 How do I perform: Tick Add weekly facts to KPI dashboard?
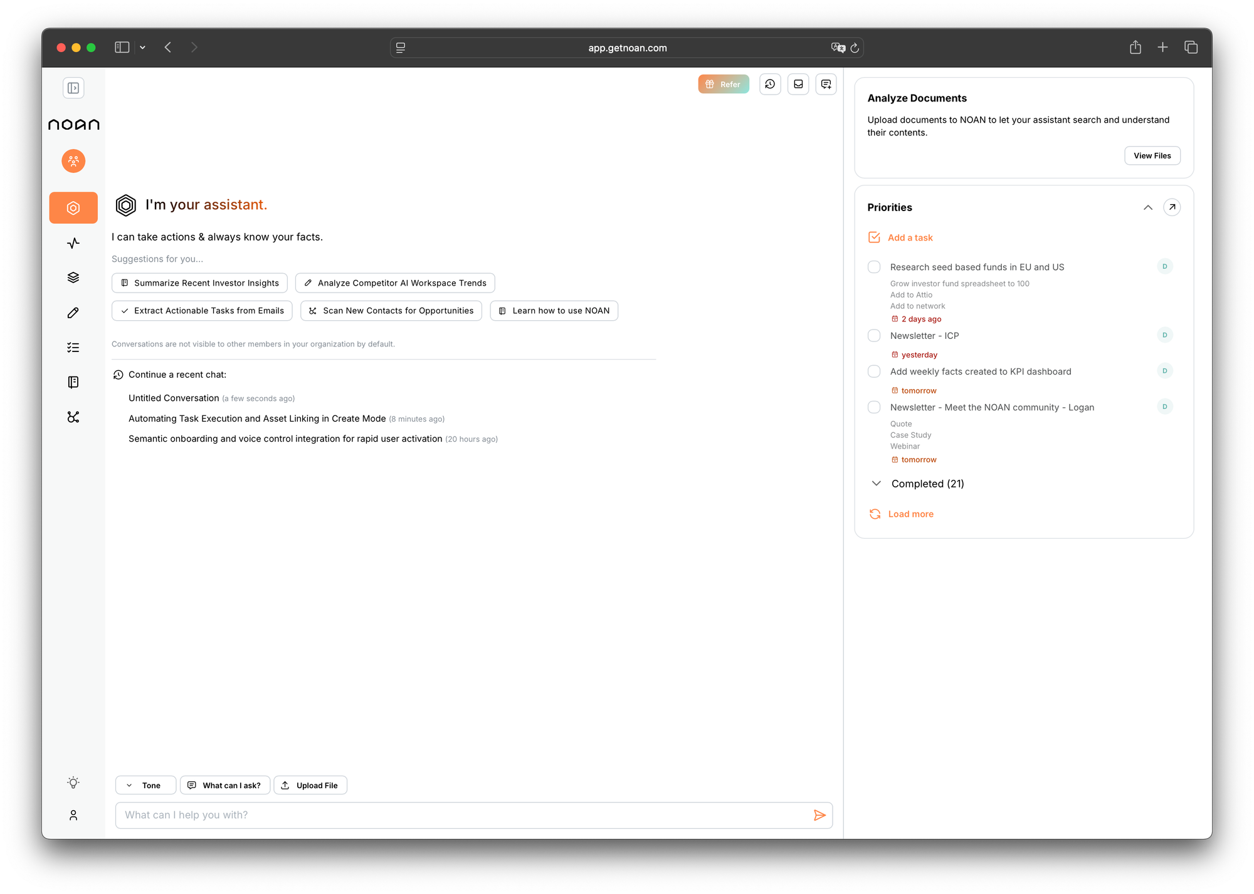click(873, 372)
